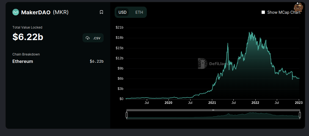Click the Total Value Locked label
Image resolution: width=309 pixels, height=136 pixels.
[x=27, y=27]
